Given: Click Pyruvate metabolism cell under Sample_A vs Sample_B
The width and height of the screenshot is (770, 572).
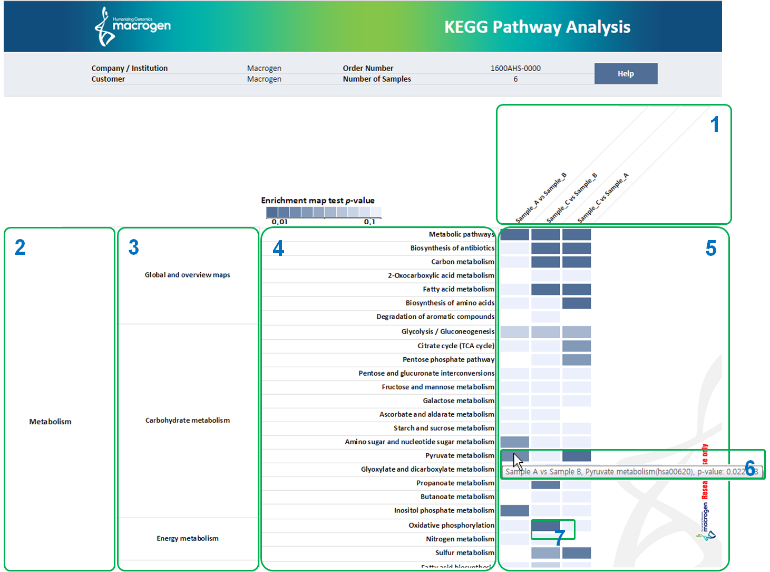Looking at the screenshot, I should 514,455.
